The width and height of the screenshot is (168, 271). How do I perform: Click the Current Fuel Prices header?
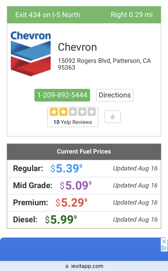84,151
